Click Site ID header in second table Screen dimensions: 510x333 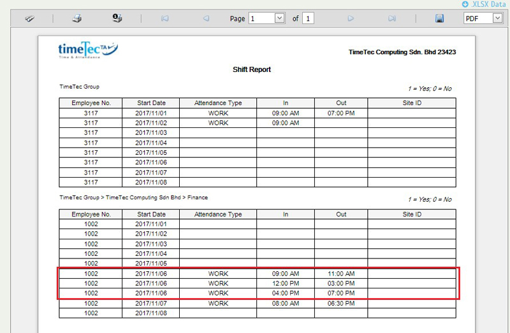coord(412,214)
